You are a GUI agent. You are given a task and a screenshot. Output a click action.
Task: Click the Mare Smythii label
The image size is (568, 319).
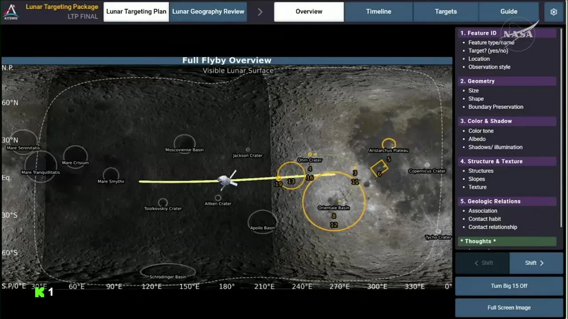[x=111, y=181]
